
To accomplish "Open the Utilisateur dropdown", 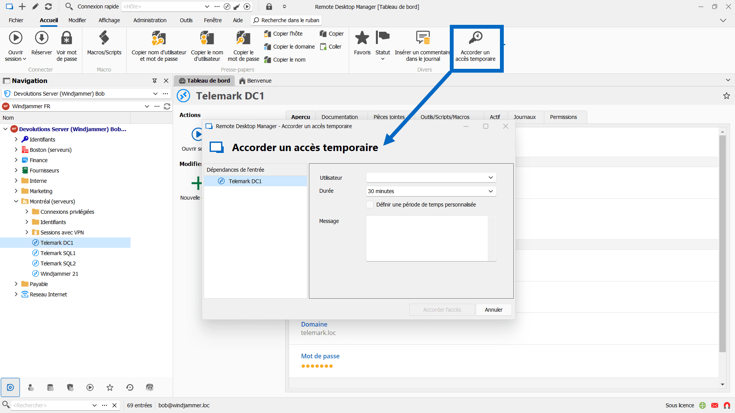I will 490,177.
